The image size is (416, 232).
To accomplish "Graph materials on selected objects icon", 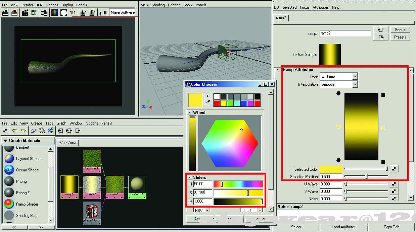I will 50,131.
